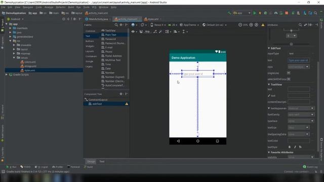Screen dimensions: 324x182
Task: Click the Android back button in preview
Action: [178, 141]
